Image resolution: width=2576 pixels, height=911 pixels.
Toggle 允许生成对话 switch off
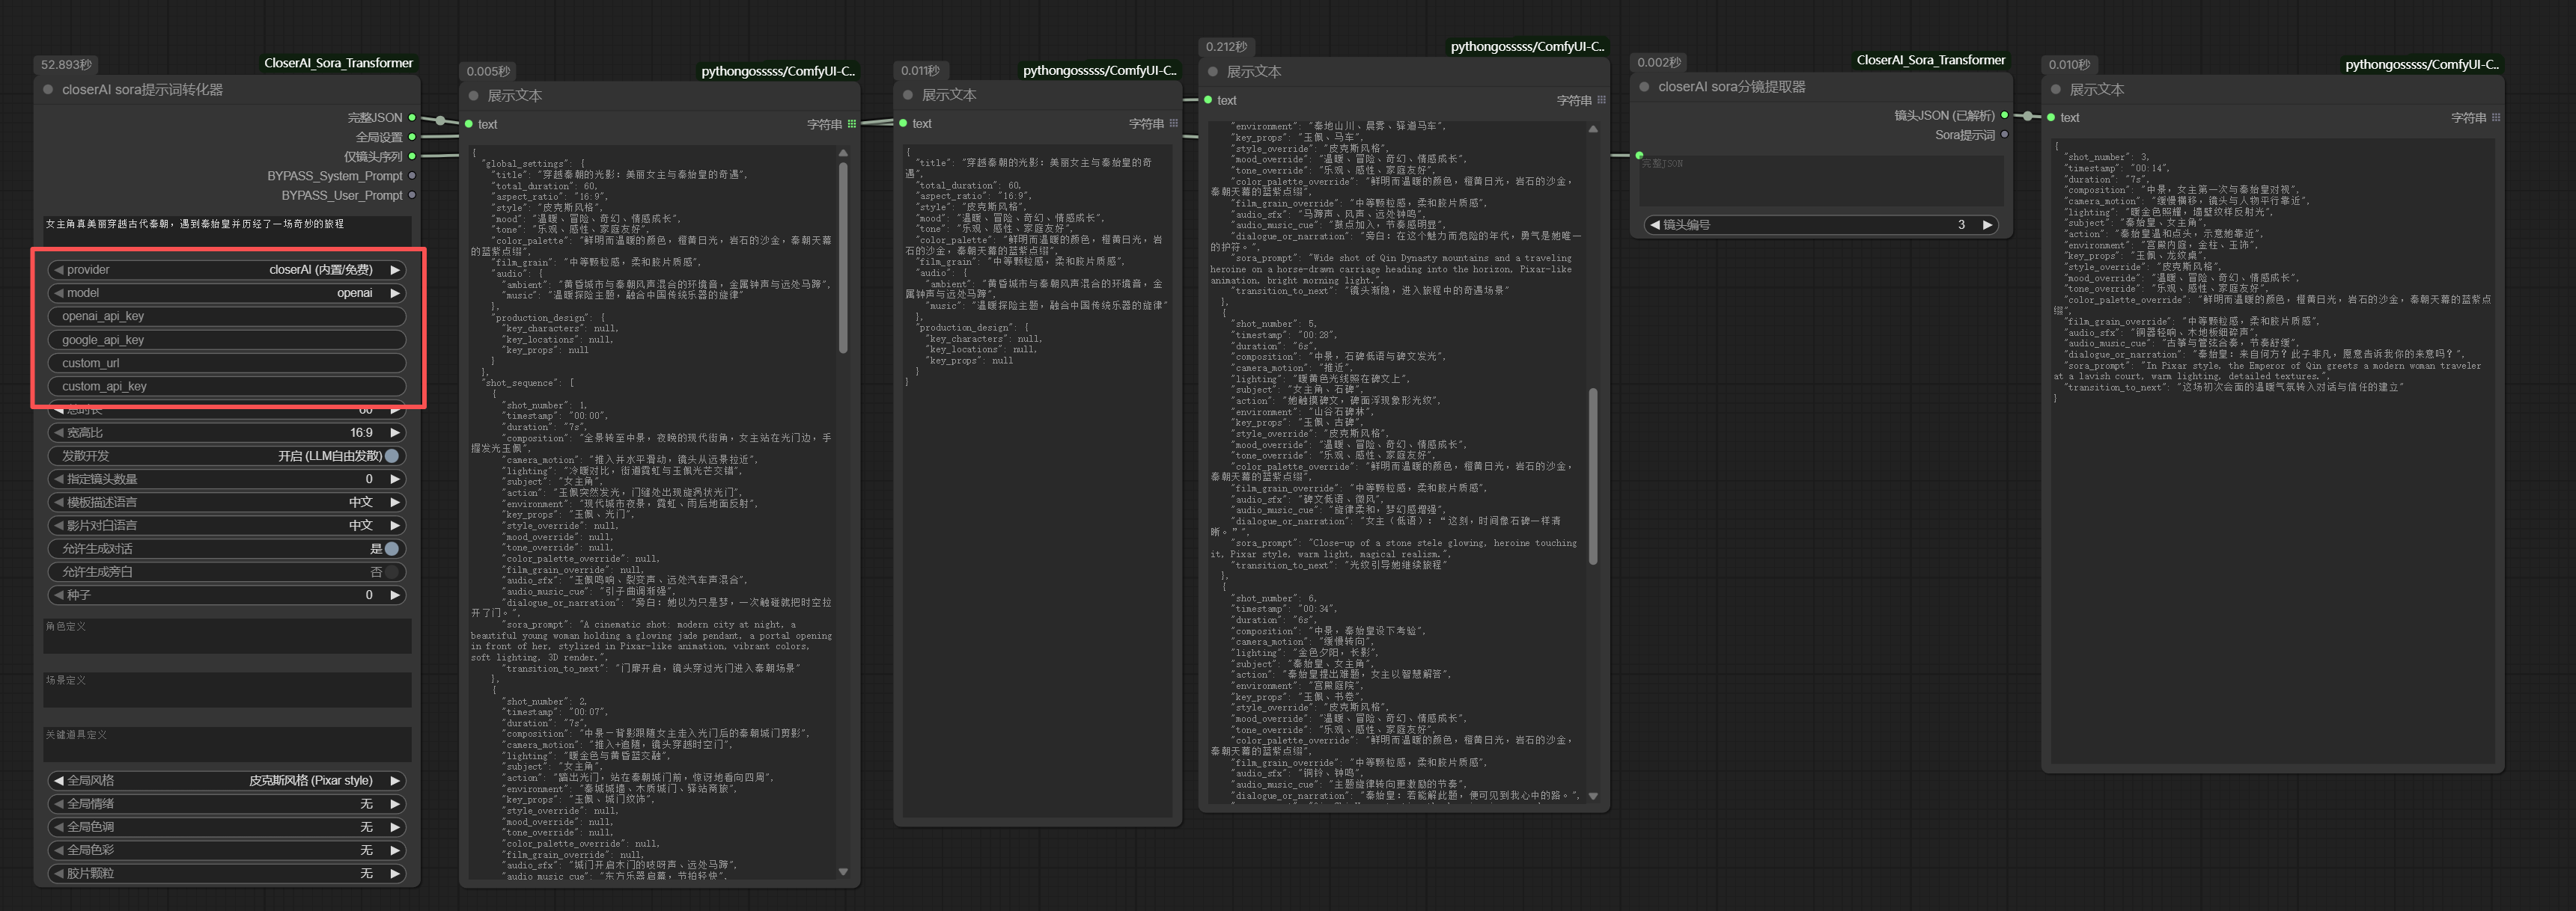pyautogui.click(x=391, y=550)
